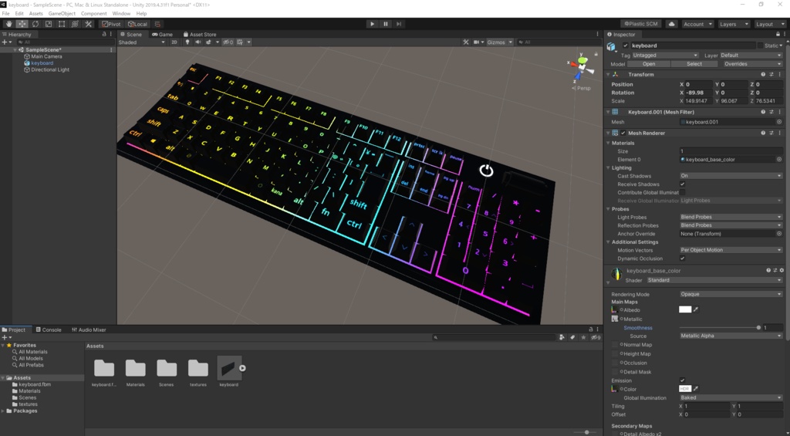This screenshot has height=436, width=790.
Task: Click the grid snapping icon beside Local
Action: [x=157, y=24]
